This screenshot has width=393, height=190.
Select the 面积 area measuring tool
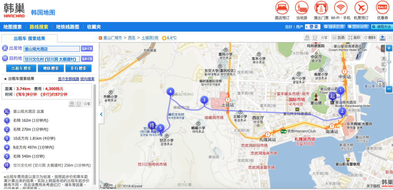coord(354,38)
